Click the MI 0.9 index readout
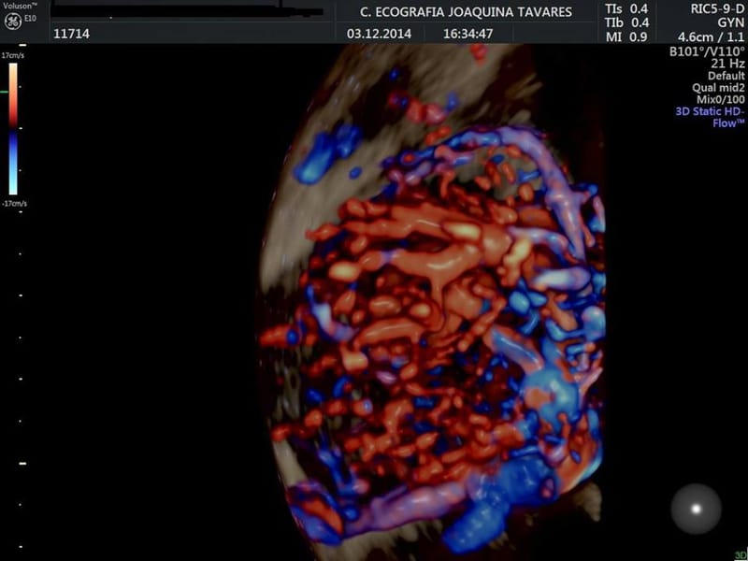The width and height of the screenshot is (748, 561). click(x=626, y=36)
